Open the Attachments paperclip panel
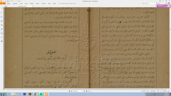Image resolution: width=171 pixels, height=96 pixels. click(2, 29)
